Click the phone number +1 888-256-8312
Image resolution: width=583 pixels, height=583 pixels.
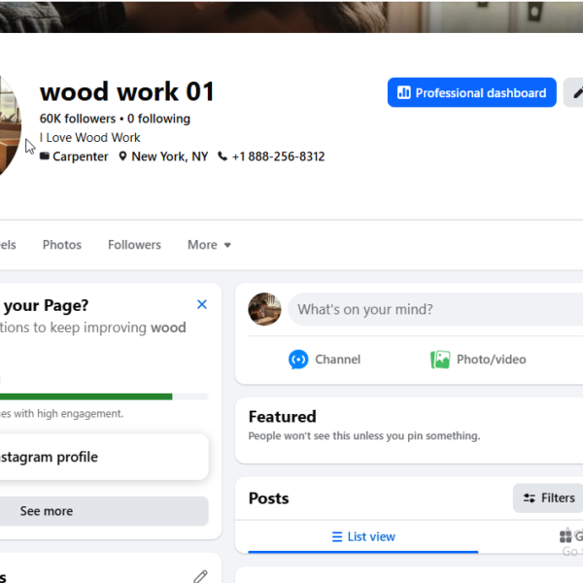278,156
